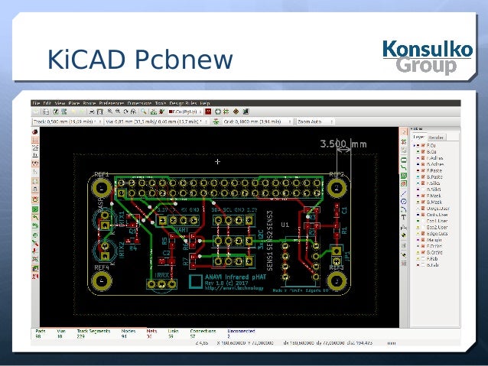The width and height of the screenshot is (488, 366).
Task: Click the zoom out magnifier icon
Action: click(118, 112)
